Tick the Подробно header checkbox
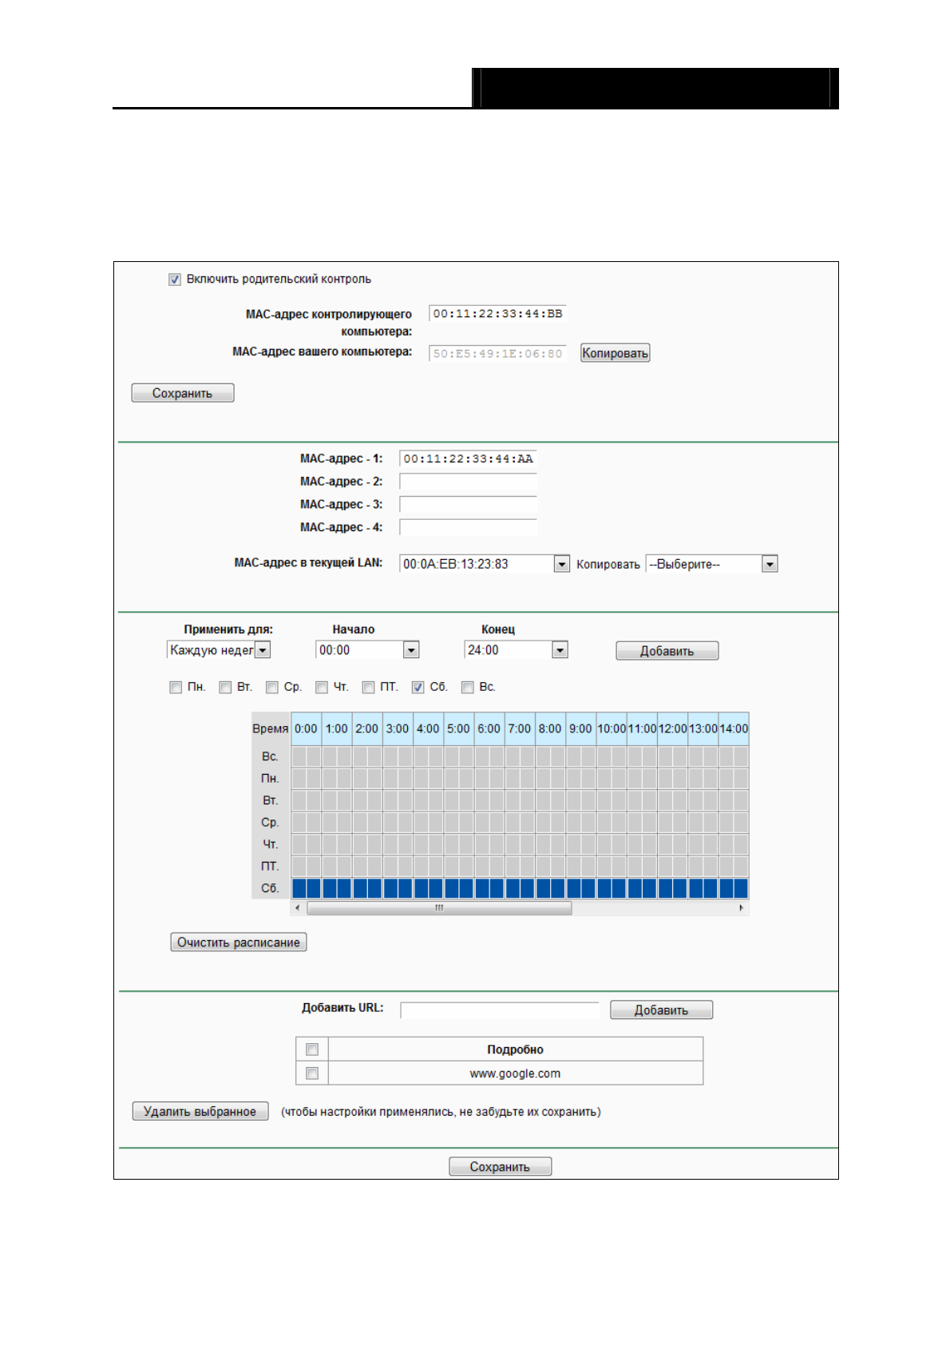This screenshot has height=1345, width=950. [312, 1049]
